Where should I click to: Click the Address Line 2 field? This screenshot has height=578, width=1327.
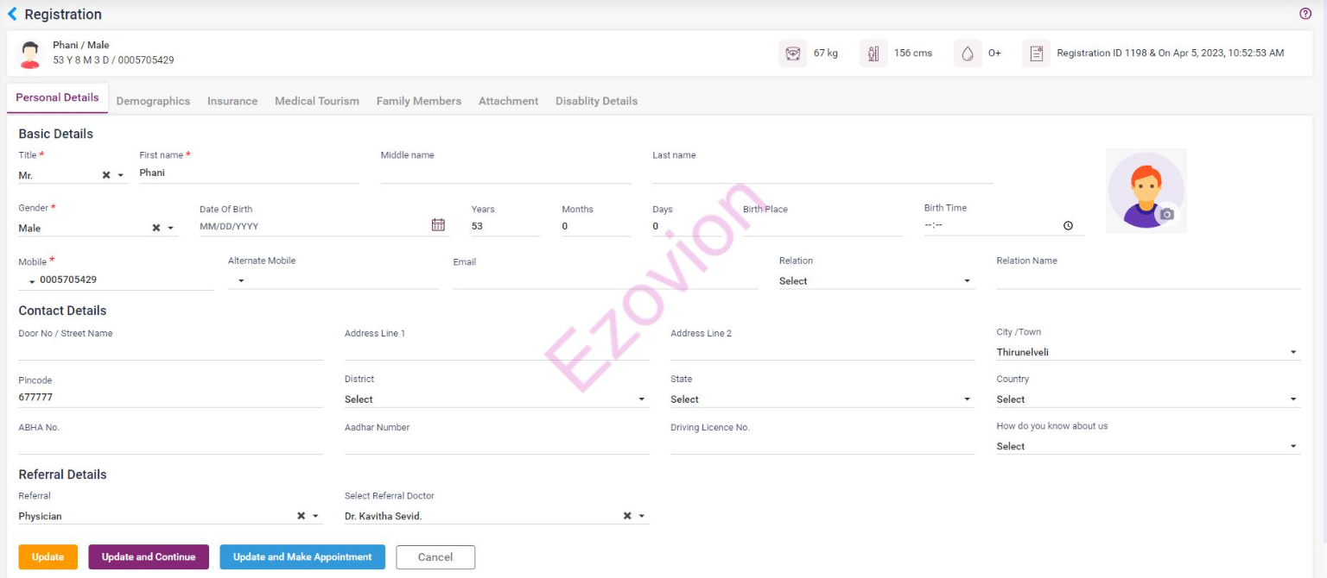click(822, 350)
